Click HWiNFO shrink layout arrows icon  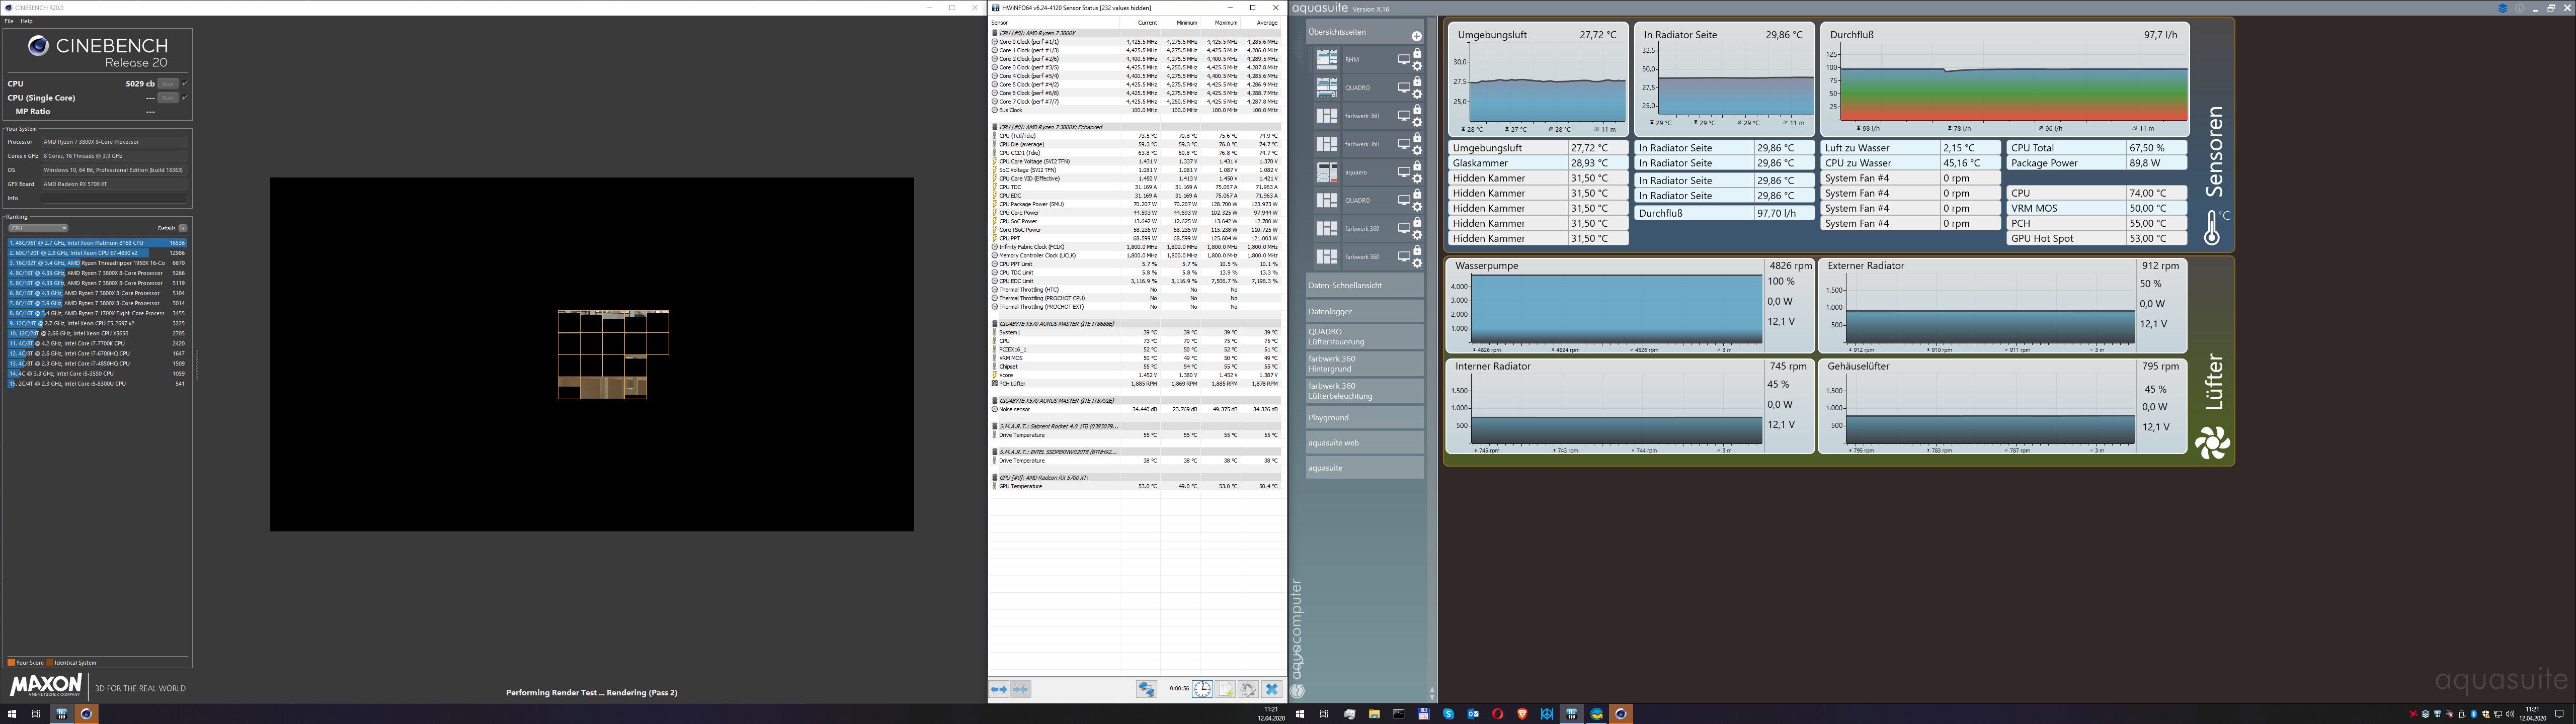click(1021, 689)
